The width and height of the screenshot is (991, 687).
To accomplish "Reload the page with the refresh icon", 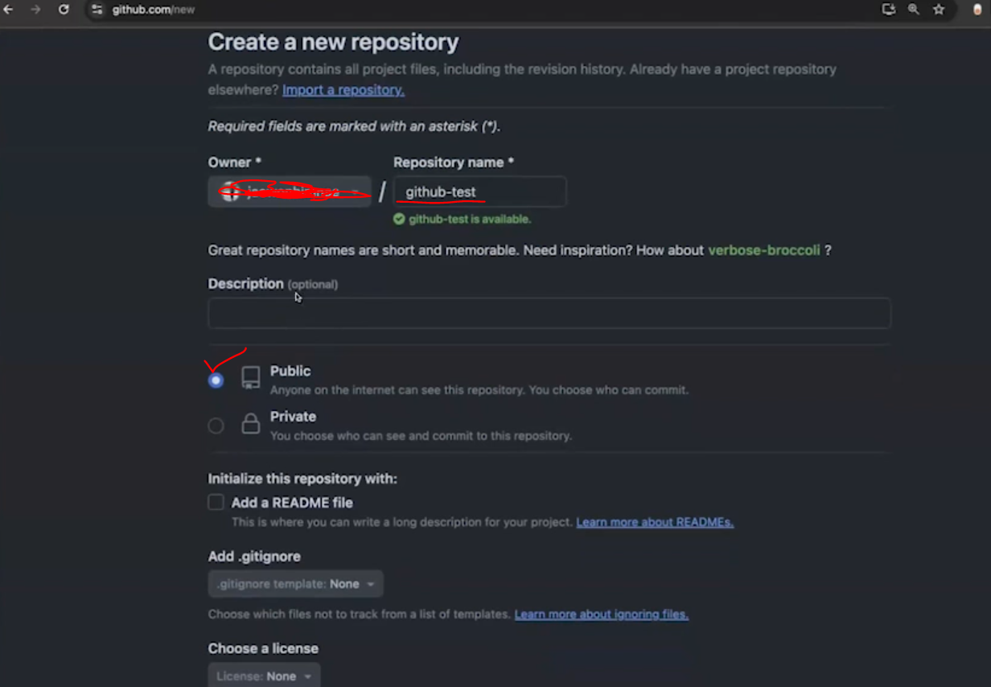I will pos(64,10).
